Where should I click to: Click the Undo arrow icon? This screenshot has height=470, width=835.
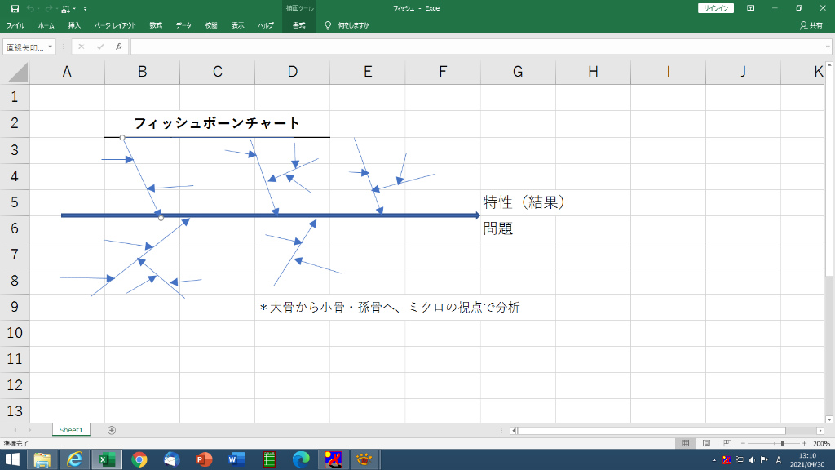tap(31, 8)
